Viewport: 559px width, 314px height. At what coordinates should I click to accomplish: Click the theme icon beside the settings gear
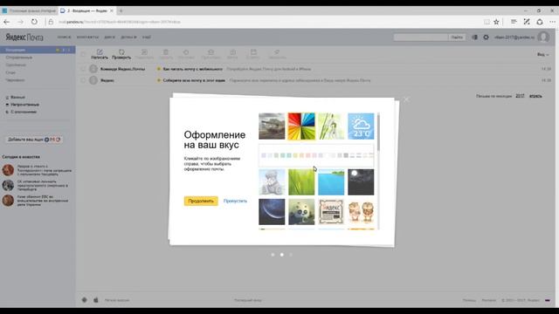click(474, 37)
